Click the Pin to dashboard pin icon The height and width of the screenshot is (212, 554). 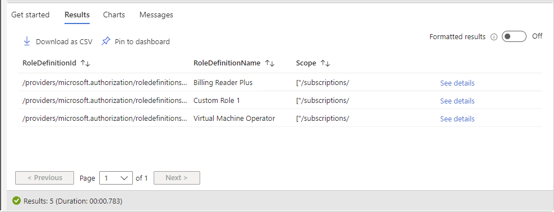(x=105, y=41)
